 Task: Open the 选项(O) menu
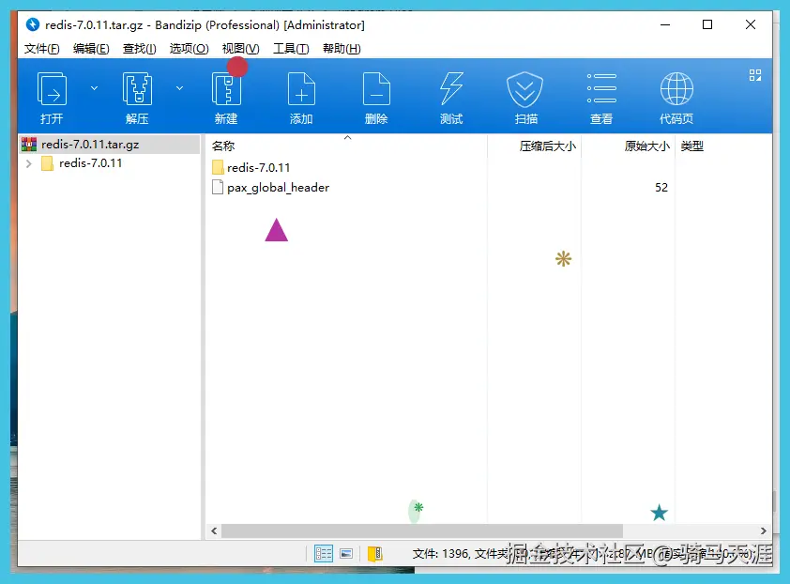tap(189, 49)
